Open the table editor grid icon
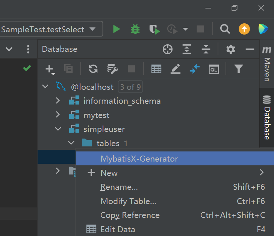 tap(156, 69)
